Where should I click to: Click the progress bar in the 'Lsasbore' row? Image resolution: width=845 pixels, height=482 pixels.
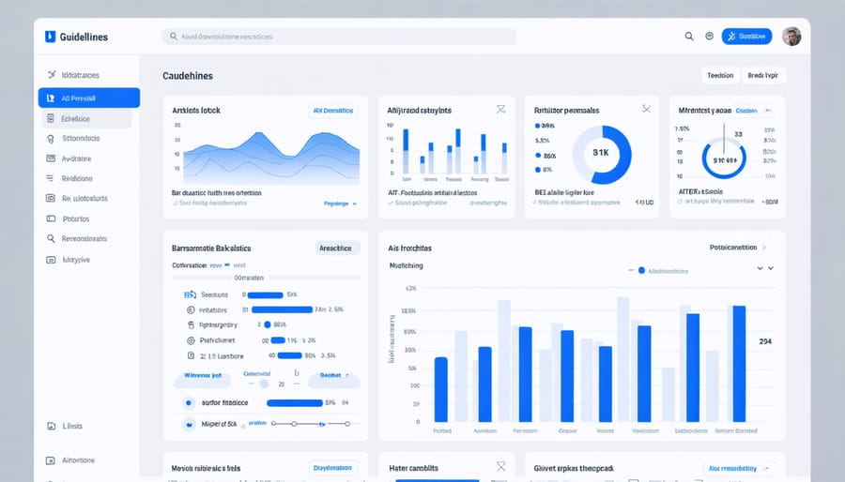tap(289, 355)
